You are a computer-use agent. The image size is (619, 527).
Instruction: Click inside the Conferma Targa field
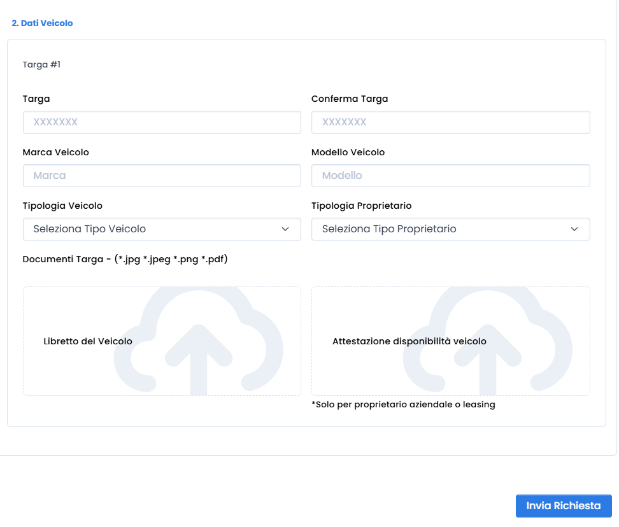point(450,122)
